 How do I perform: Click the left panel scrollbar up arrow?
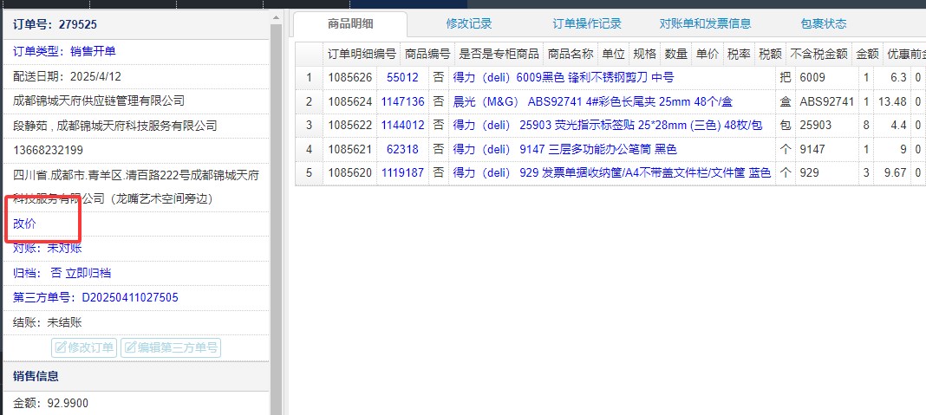[x=276, y=19]
